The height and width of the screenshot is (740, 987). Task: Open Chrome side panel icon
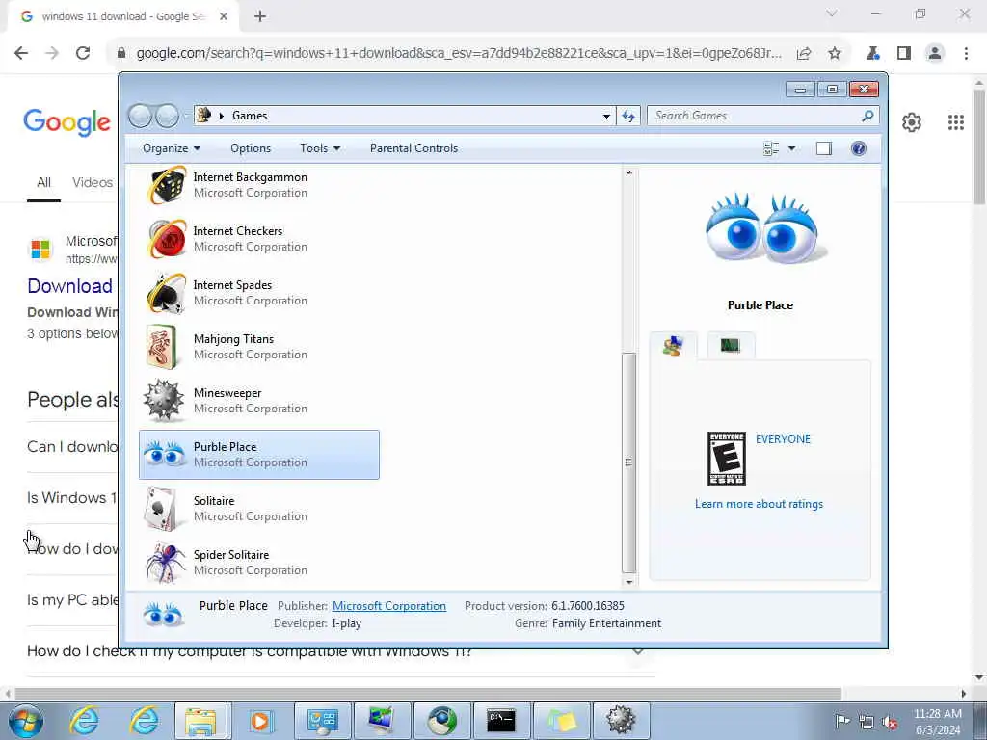tap(904, 54)
